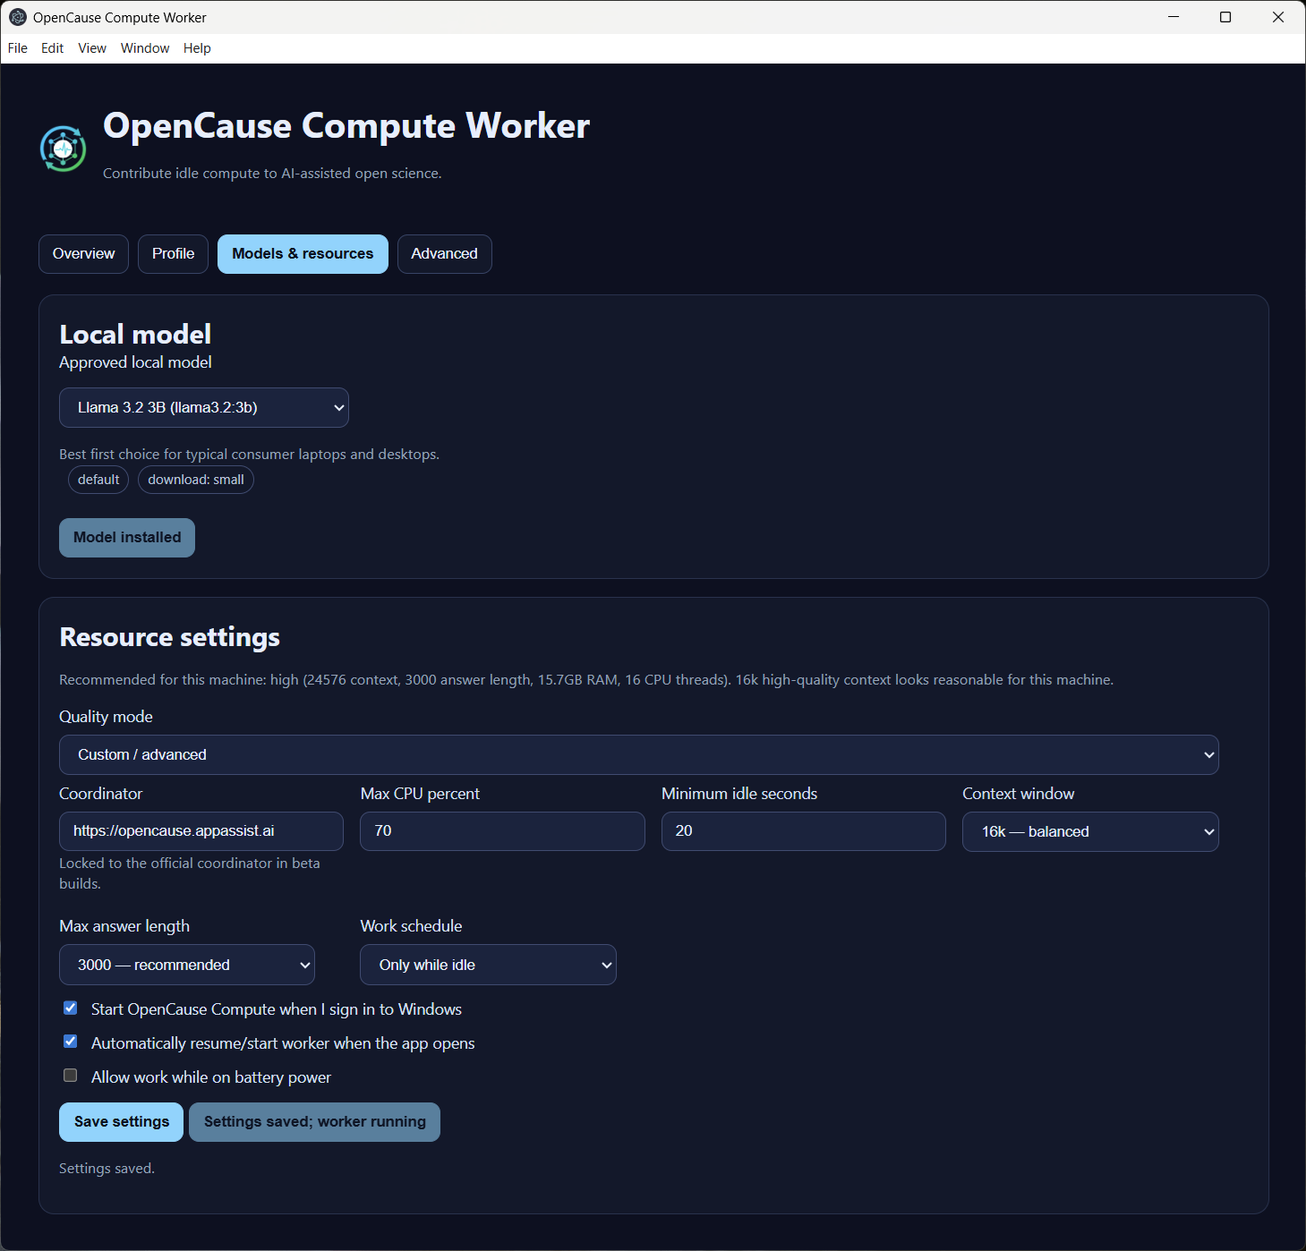Viewport: 1306px width, 1251px height.
Task: Minimize the OpenCause Compute Worker window
Action: (x=1174, y=17)
